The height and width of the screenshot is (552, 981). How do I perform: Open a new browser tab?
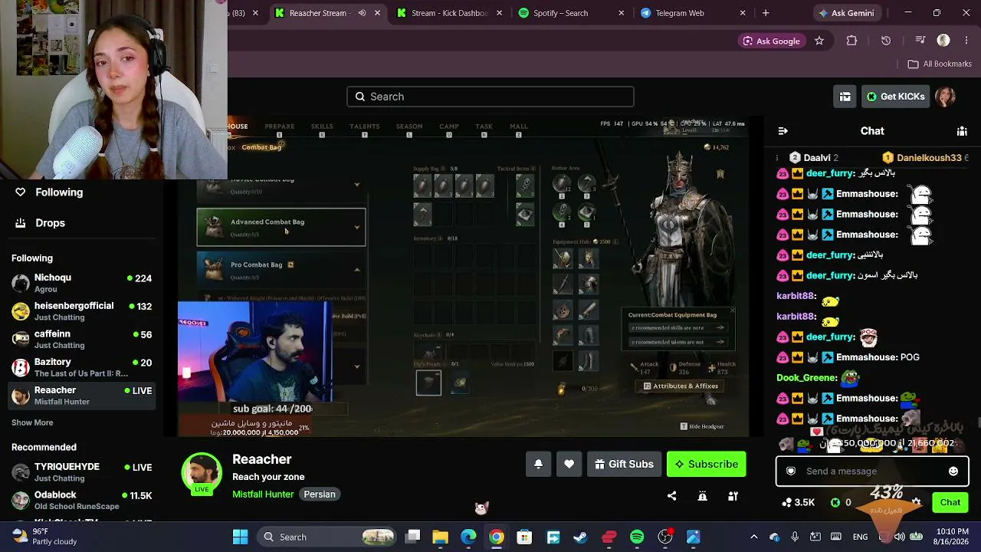click(x=766, y=13)
